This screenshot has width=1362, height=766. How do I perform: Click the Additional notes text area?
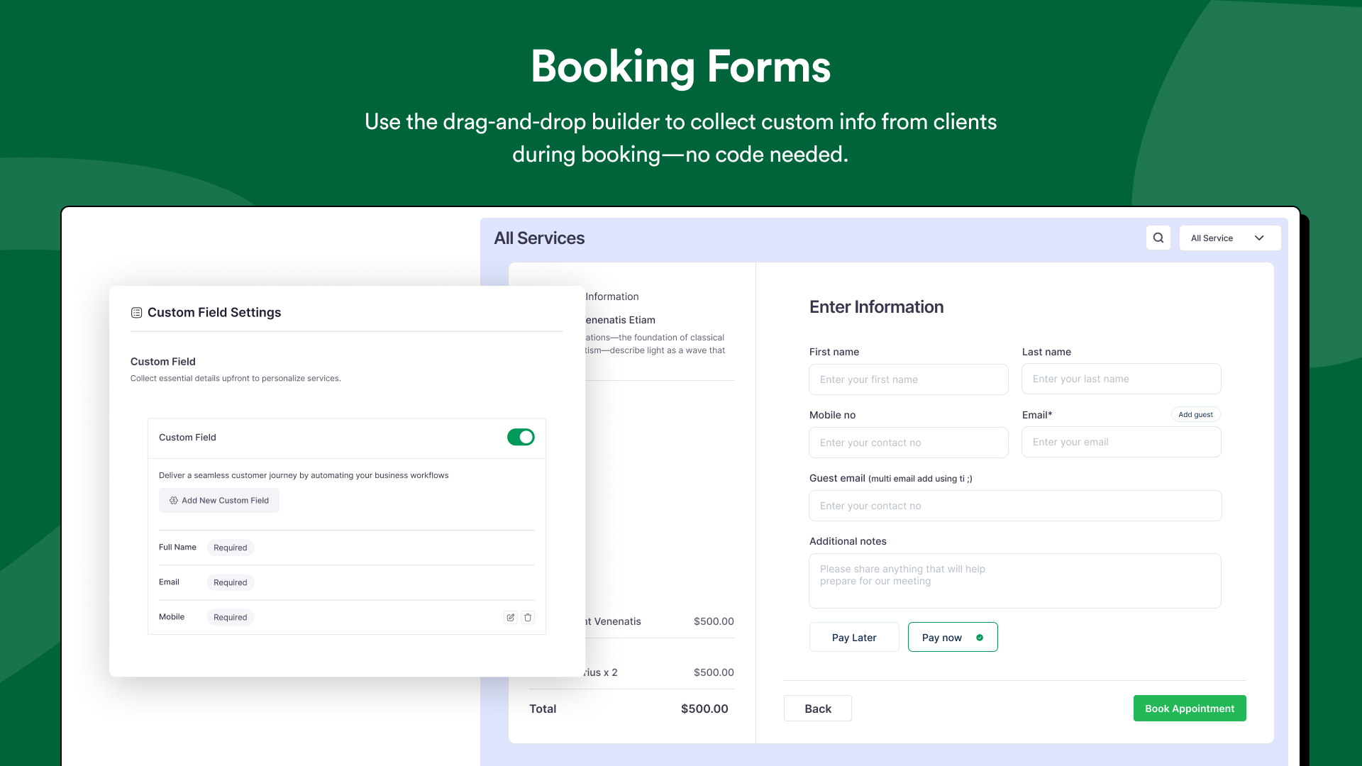1015,581
